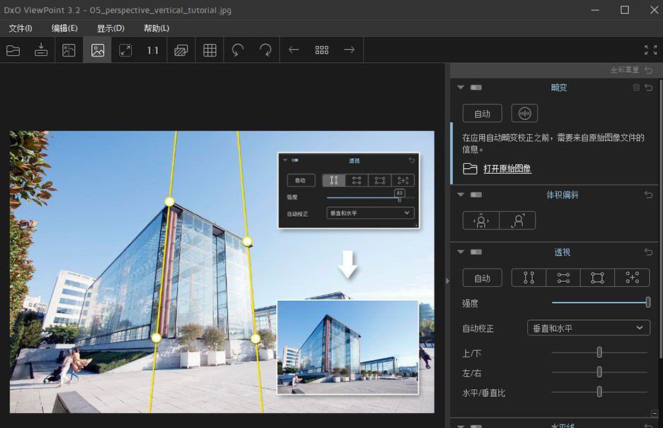Open the 帮助 menu
Image resolution: width=663 pixels, height=428 pixels.
pos(156,28)
